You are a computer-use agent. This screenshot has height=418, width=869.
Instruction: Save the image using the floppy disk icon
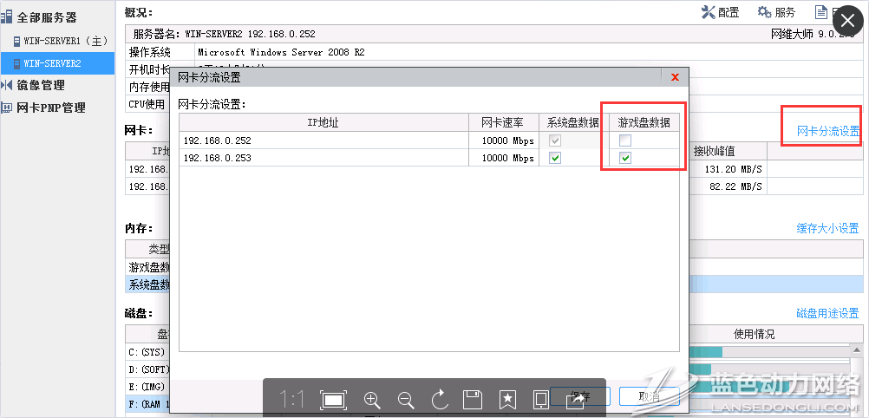point(473,400)
